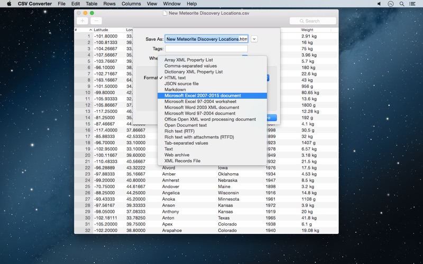Viewport: 423px width, 264px height.
Task: Select XML Records File format
Action: point(213,161)
